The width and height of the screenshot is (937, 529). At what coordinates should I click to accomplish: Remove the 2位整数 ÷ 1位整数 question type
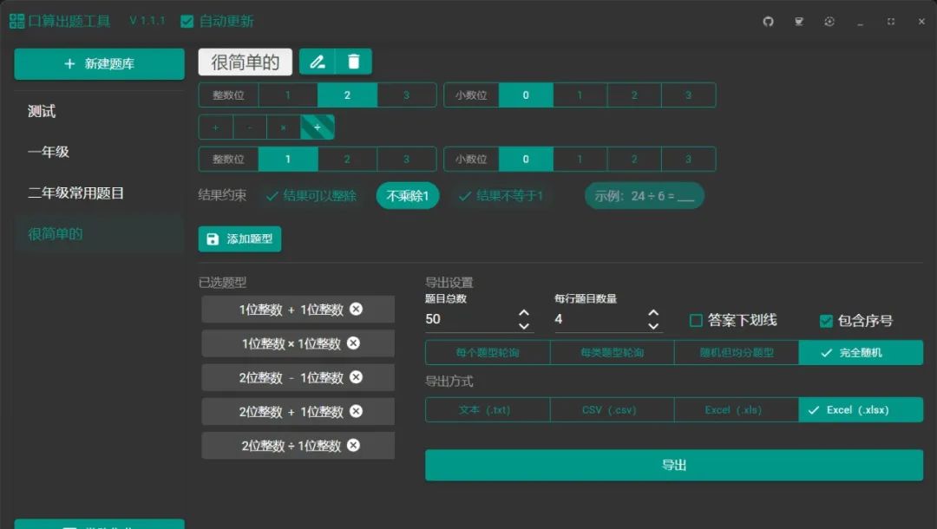[x=354, y=445]
